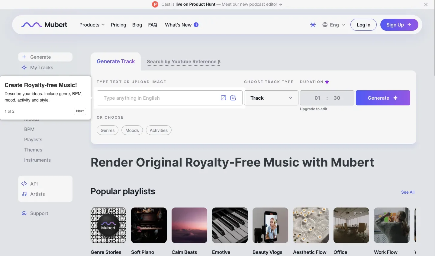Open Playlists in the sidebar
The width and height of the screenshot is (435, 256).
[33, 139]
